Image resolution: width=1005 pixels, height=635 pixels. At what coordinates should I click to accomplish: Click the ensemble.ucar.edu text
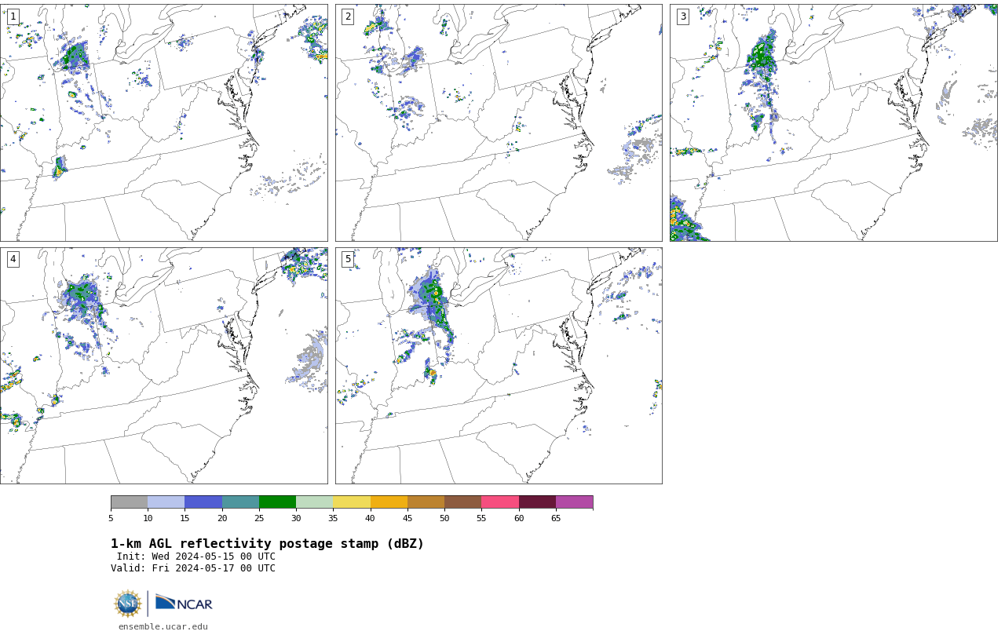[x=163, y=626]
